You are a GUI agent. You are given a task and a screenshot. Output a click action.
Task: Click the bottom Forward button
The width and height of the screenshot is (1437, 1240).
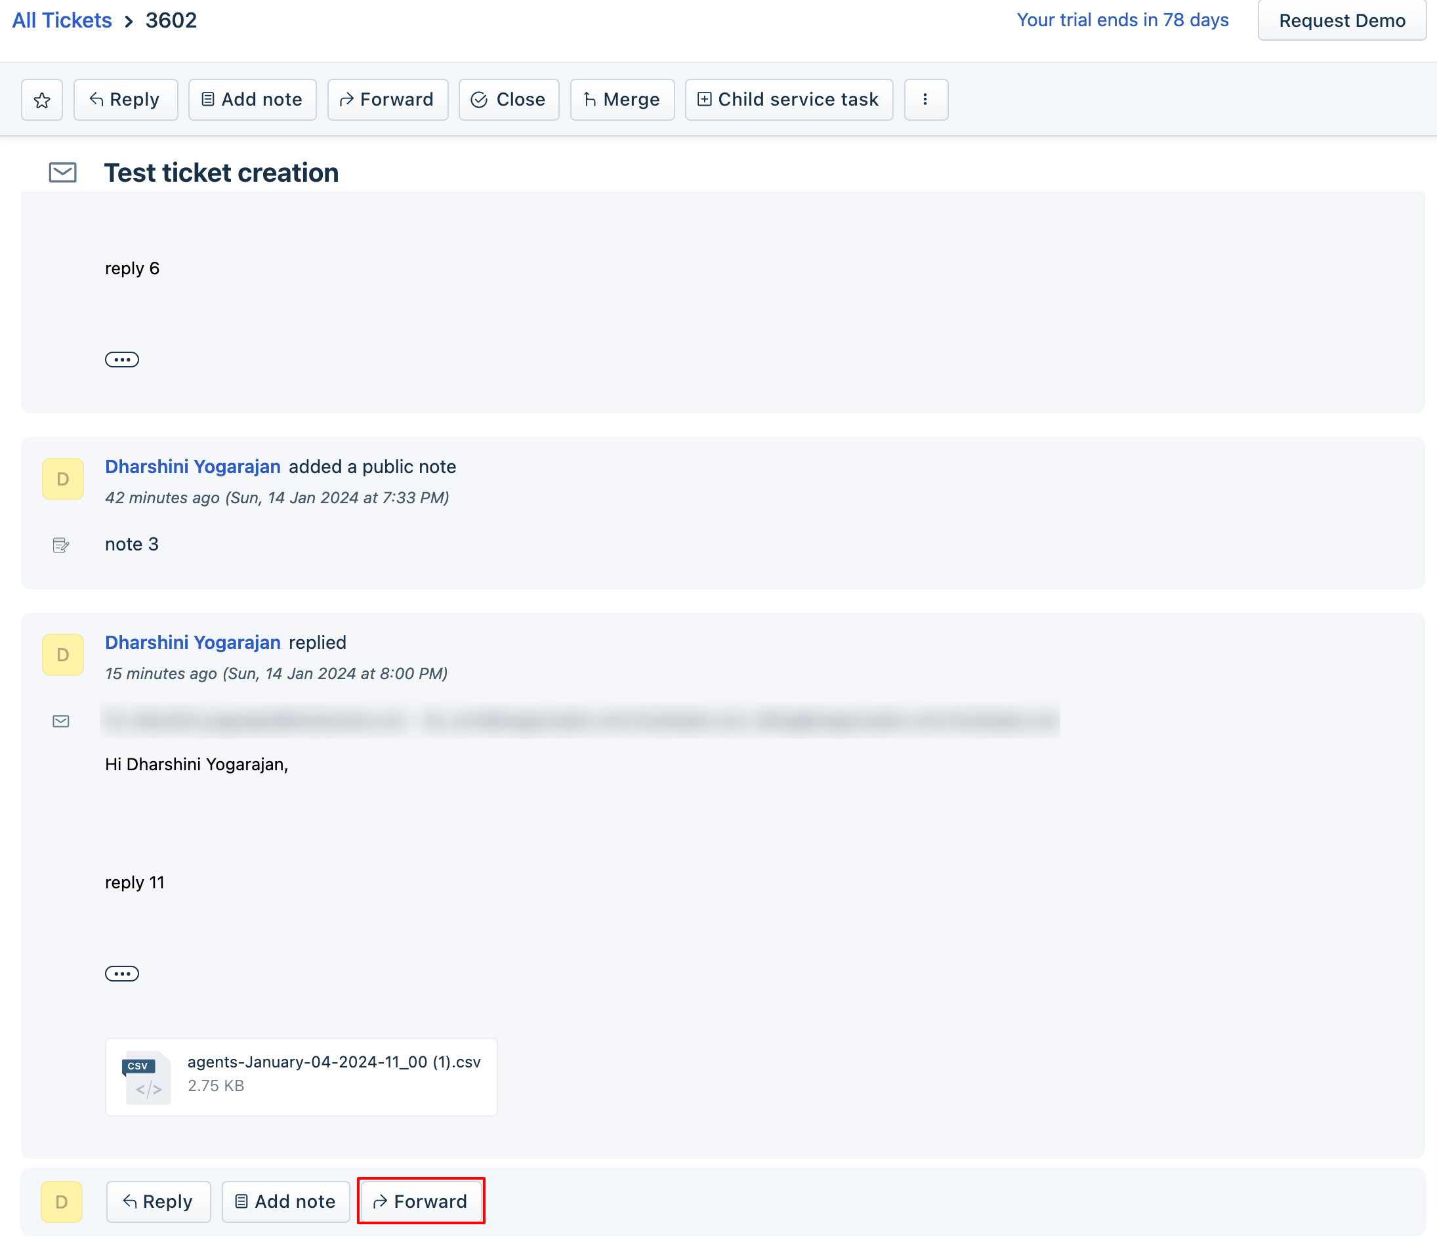[x=421, y=1201]
